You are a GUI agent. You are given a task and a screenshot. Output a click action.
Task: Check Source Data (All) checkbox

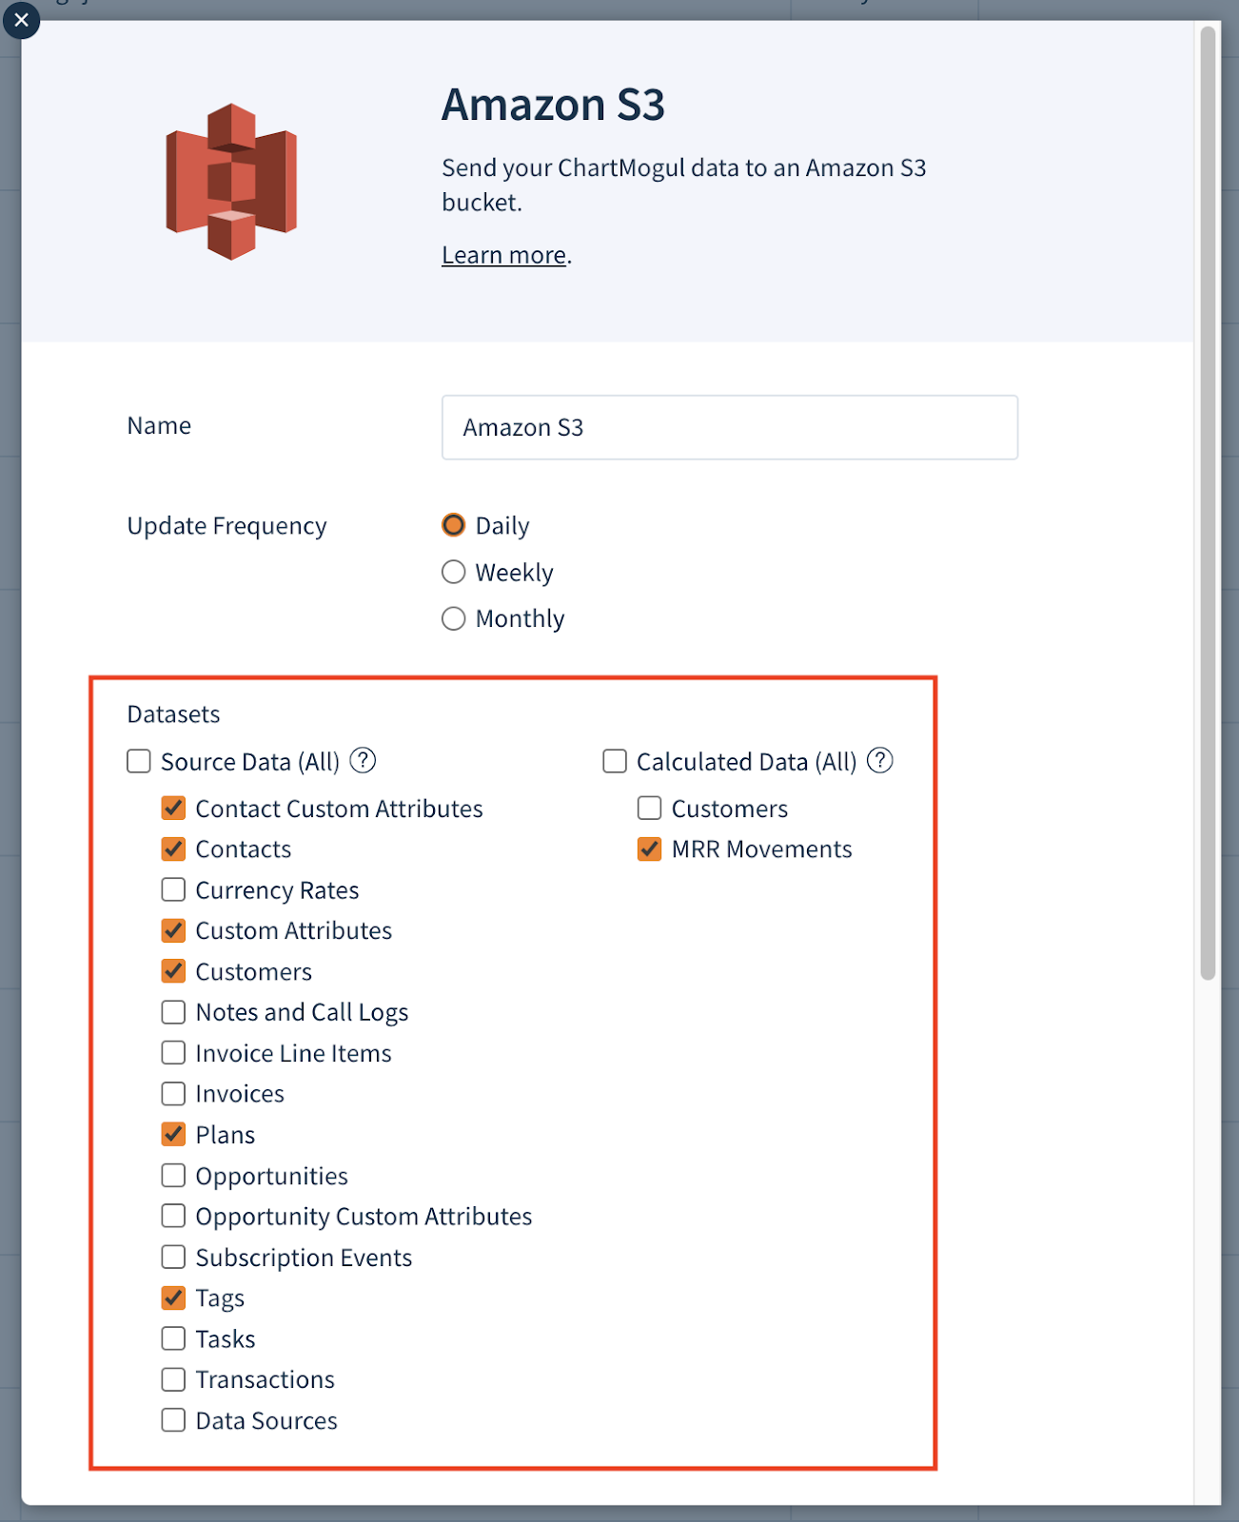point(139,761)
